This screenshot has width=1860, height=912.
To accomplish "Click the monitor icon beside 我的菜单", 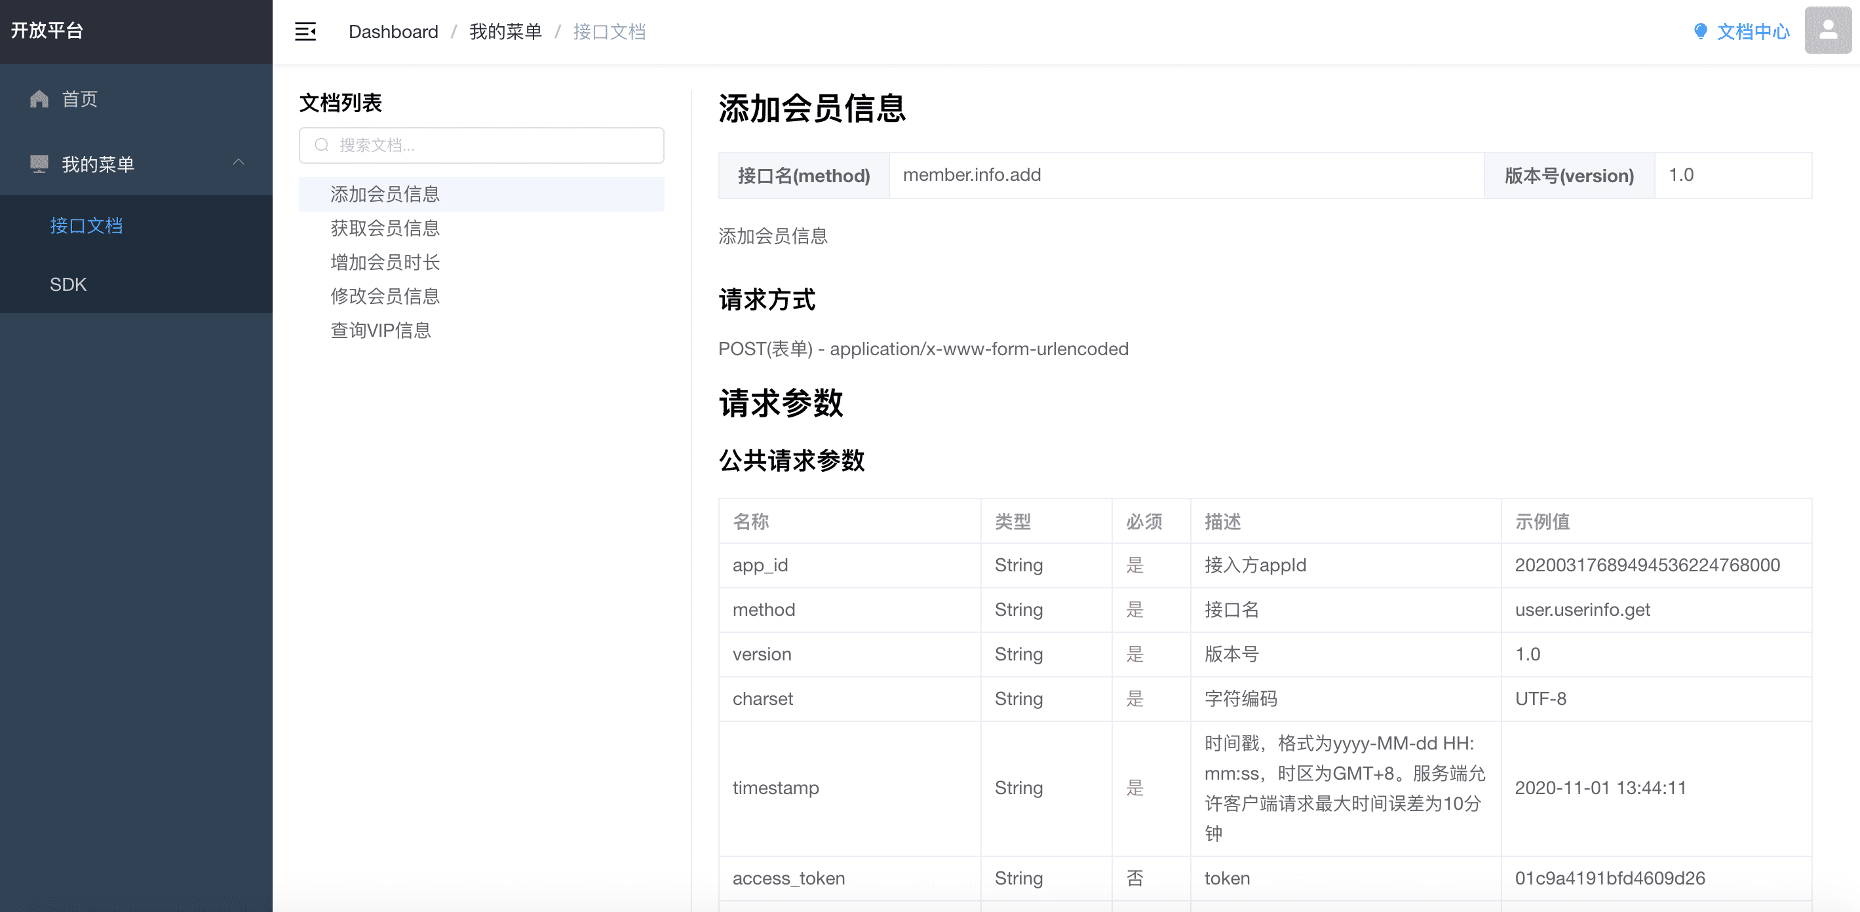I will coord(39,164).
